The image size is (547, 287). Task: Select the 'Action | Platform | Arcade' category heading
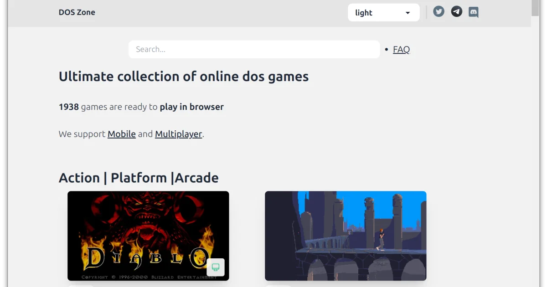point(138,178)
